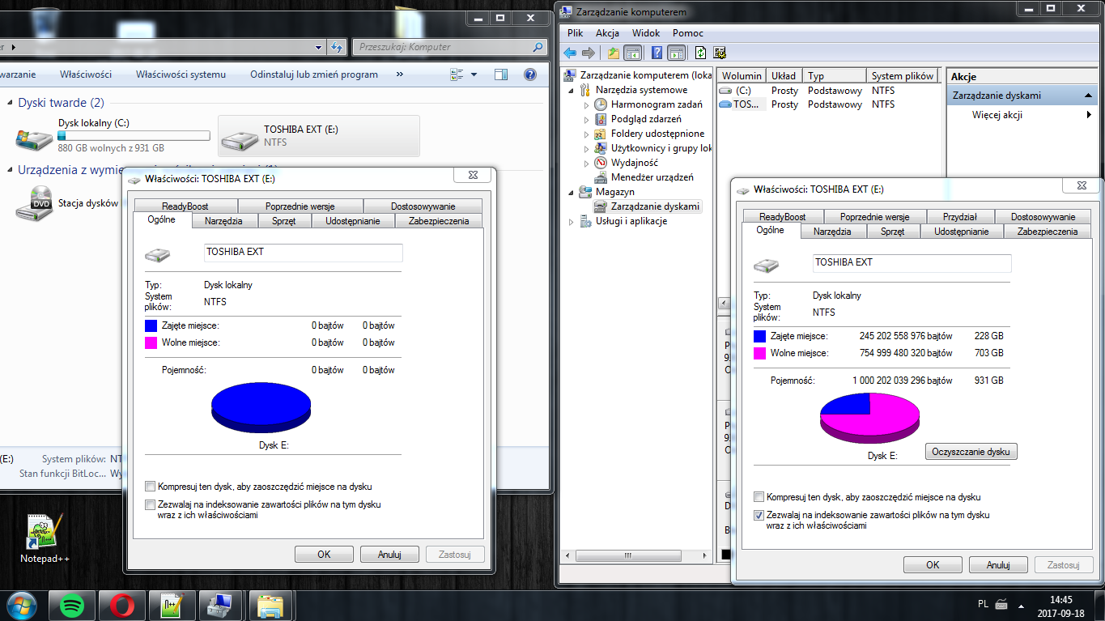Screen dimensions: 1105x621
Task: Open Notepad++ from the taskbar
Action: (x=172, y=605)
